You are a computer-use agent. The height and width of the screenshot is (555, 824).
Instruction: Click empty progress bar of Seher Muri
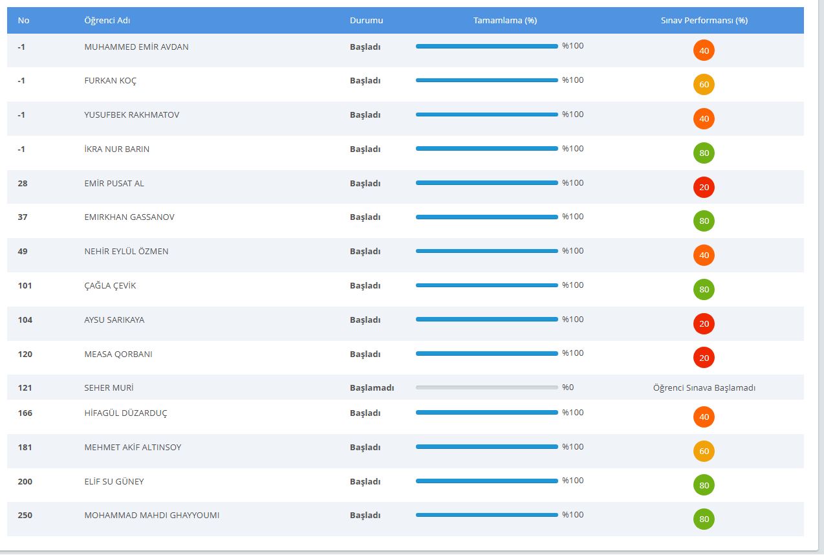point(487,387)
